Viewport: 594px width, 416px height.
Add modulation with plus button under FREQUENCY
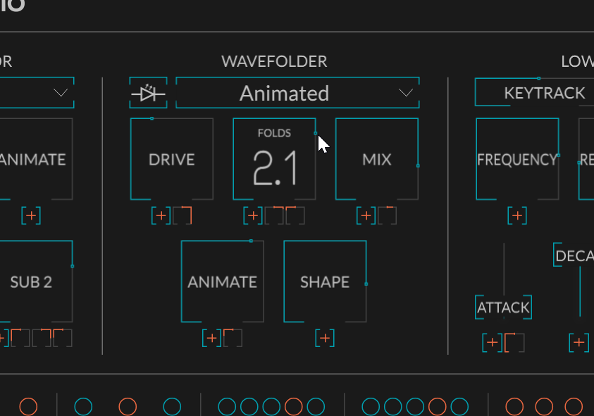click(517, 216)
